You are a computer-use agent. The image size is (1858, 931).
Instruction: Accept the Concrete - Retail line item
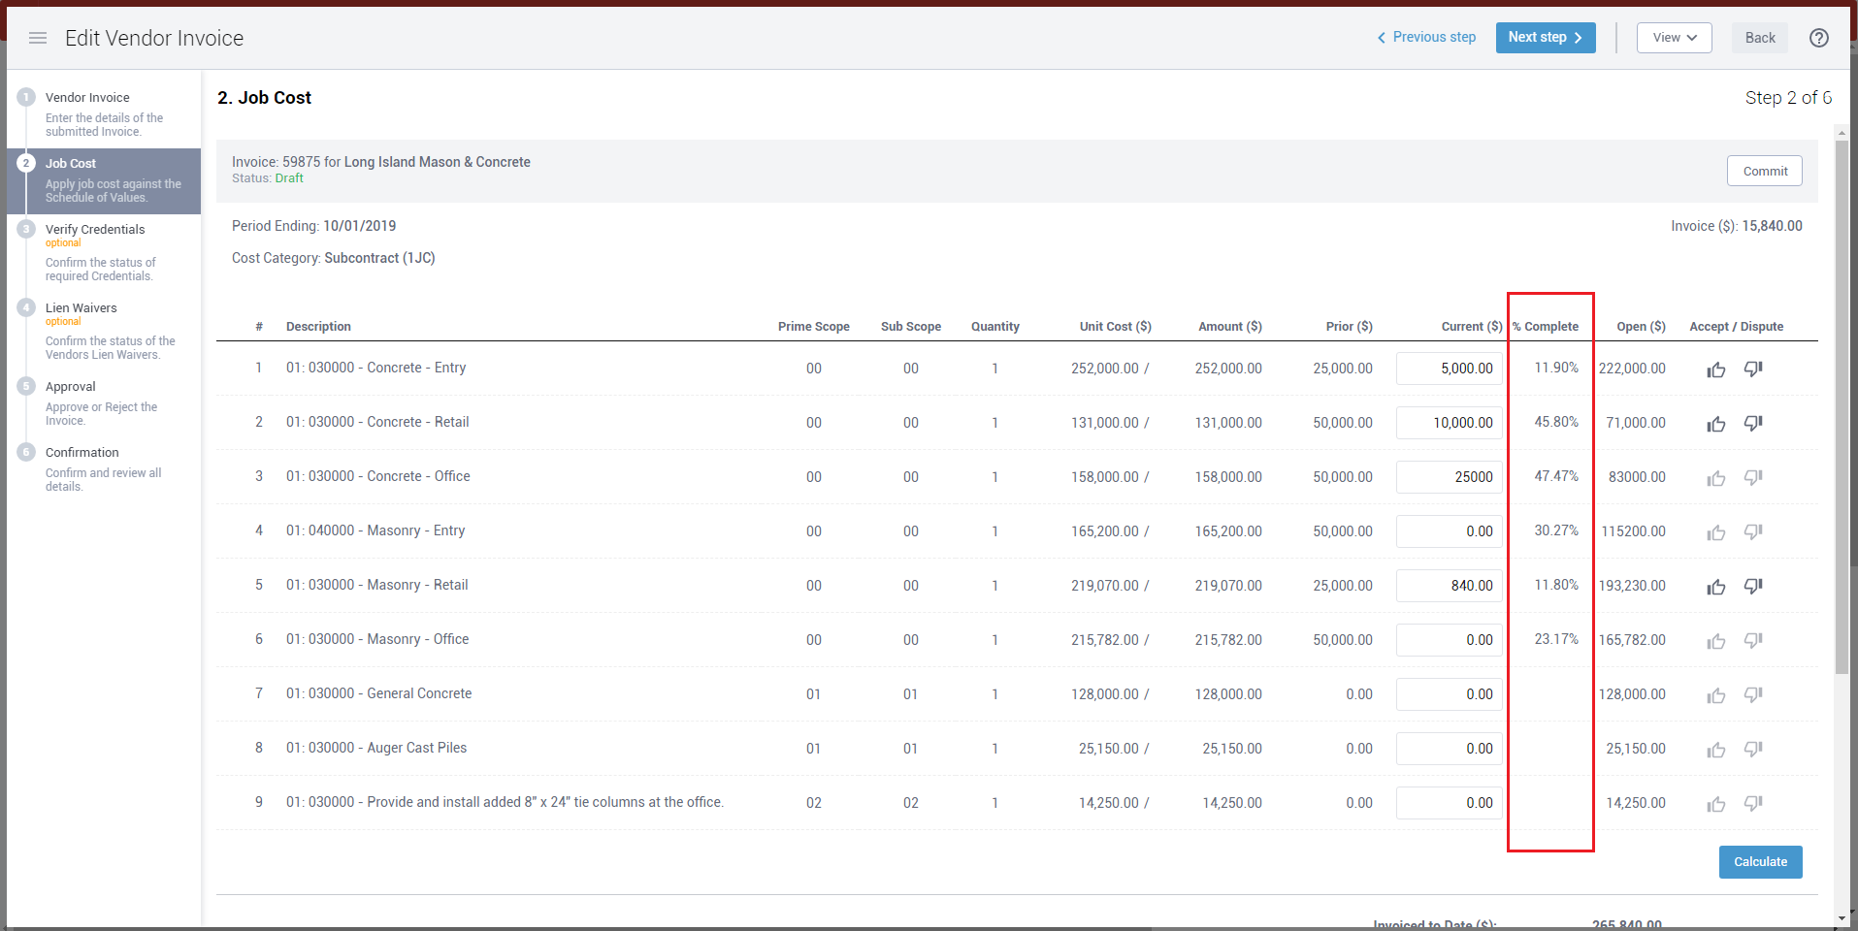tap(1715, 424)
